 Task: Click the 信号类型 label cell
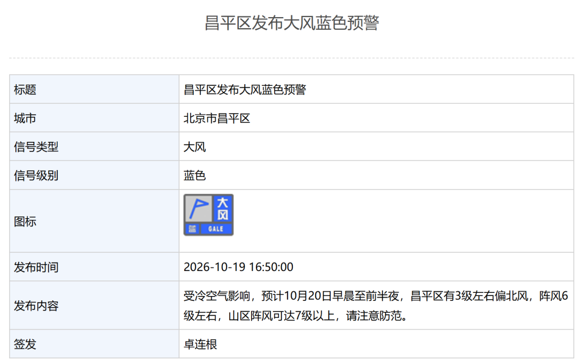(x=94, y=147)
